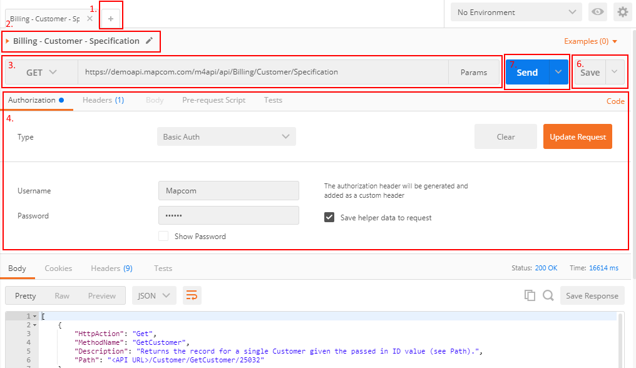Viewport: 636px width, 368px height.
Task: Click the pencil icon to rename request
Action: point(149,41)
